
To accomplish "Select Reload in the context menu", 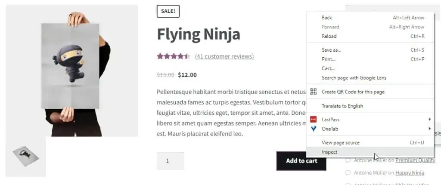I will point(329,36).
